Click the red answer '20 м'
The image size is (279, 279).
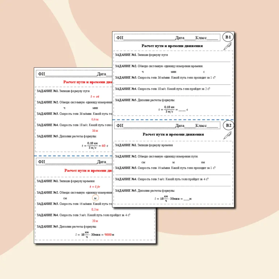click(x=95, y=221)
